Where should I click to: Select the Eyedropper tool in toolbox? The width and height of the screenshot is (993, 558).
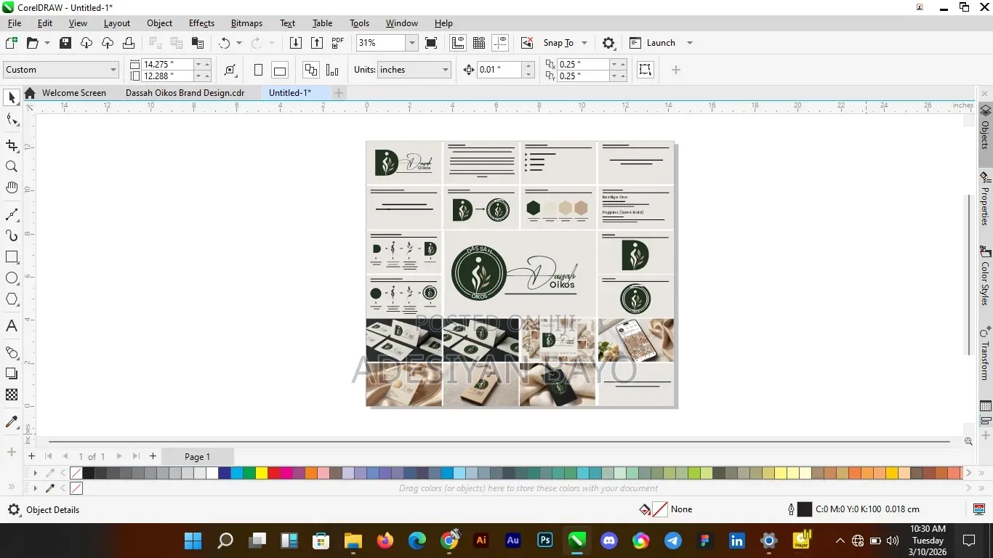coord(12,421)
